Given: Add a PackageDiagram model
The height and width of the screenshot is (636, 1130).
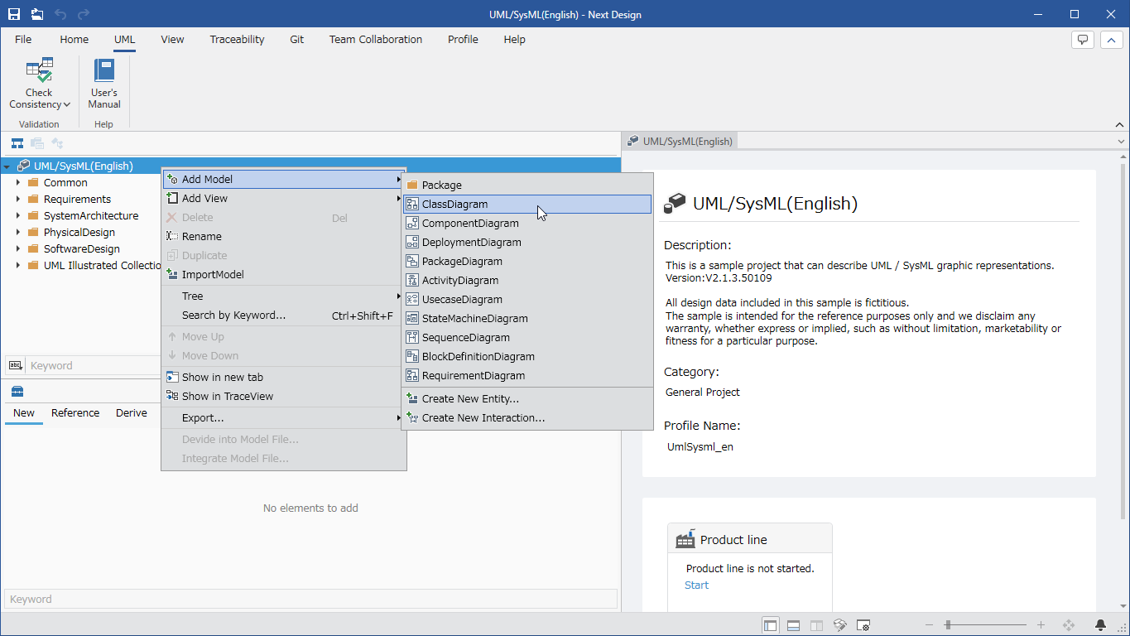Looking at the screenshot, I should pyautogui.click(x=527, y=261).
